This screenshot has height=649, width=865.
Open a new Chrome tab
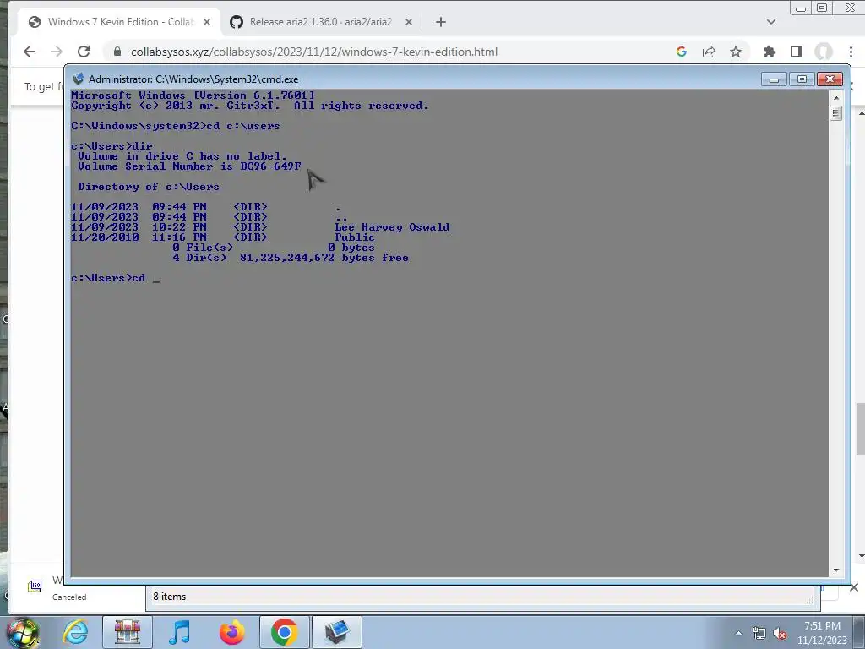[x=441, y=22]
